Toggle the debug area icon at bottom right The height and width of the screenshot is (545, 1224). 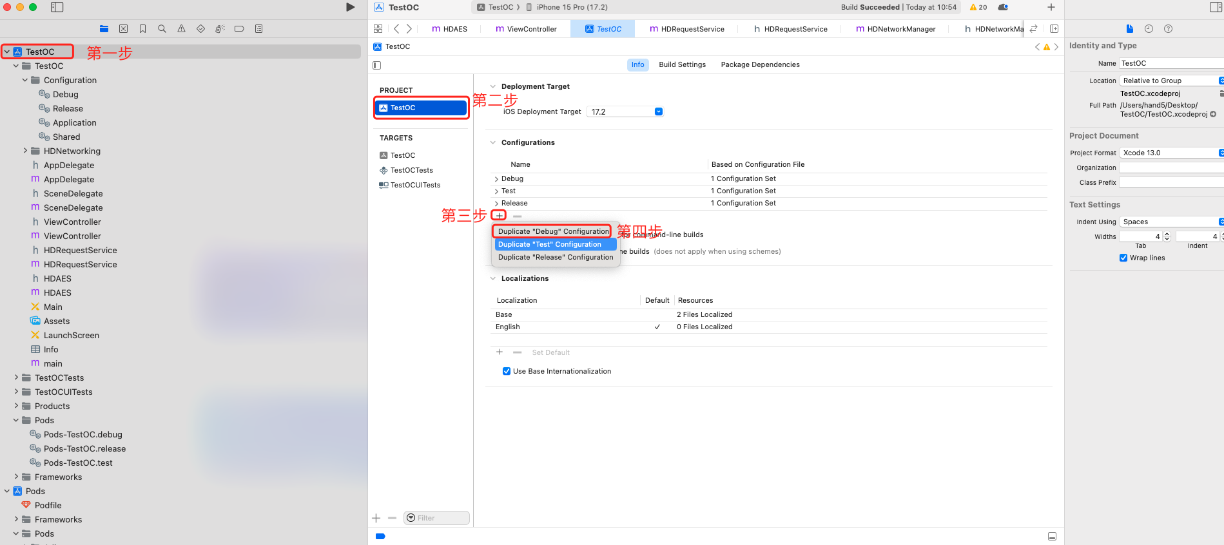(x=1052, y=536)
